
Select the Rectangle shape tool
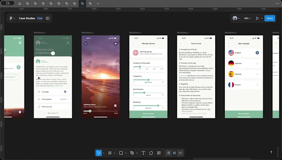pos(121,153)
